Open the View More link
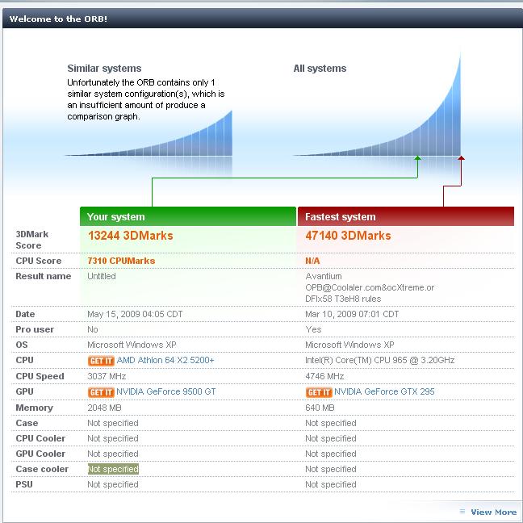This screenshot has width=523, height=523. click(493, 512)
